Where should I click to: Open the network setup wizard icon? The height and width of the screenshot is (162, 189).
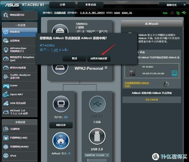click(6, 15)
